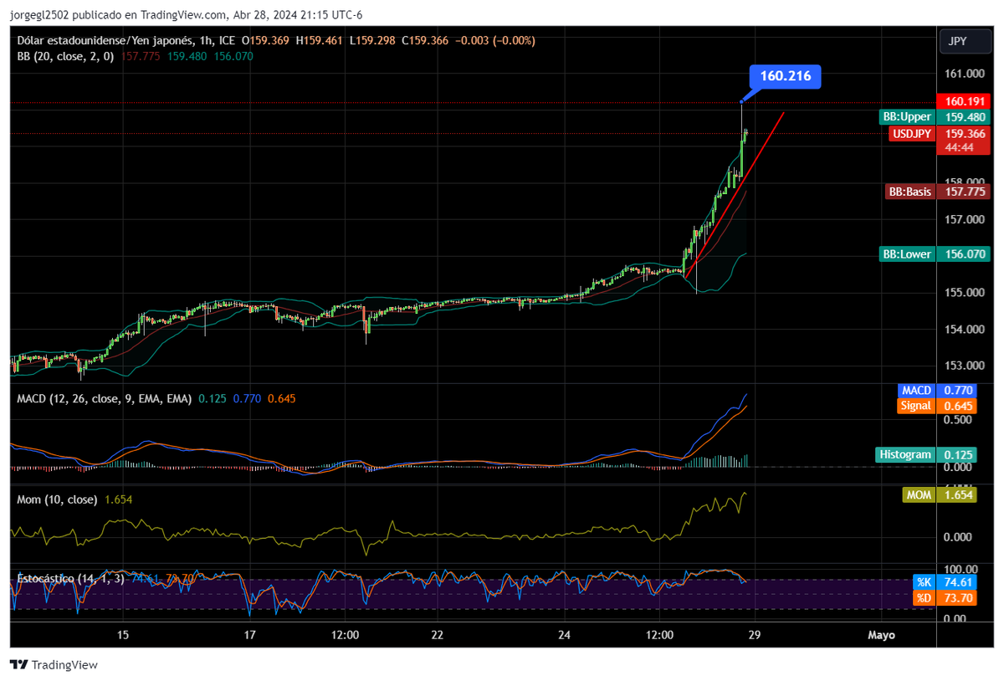Click the 12:00 label between 17 and 22
Screen dimensions: 1004x681
tap(346, 635)
